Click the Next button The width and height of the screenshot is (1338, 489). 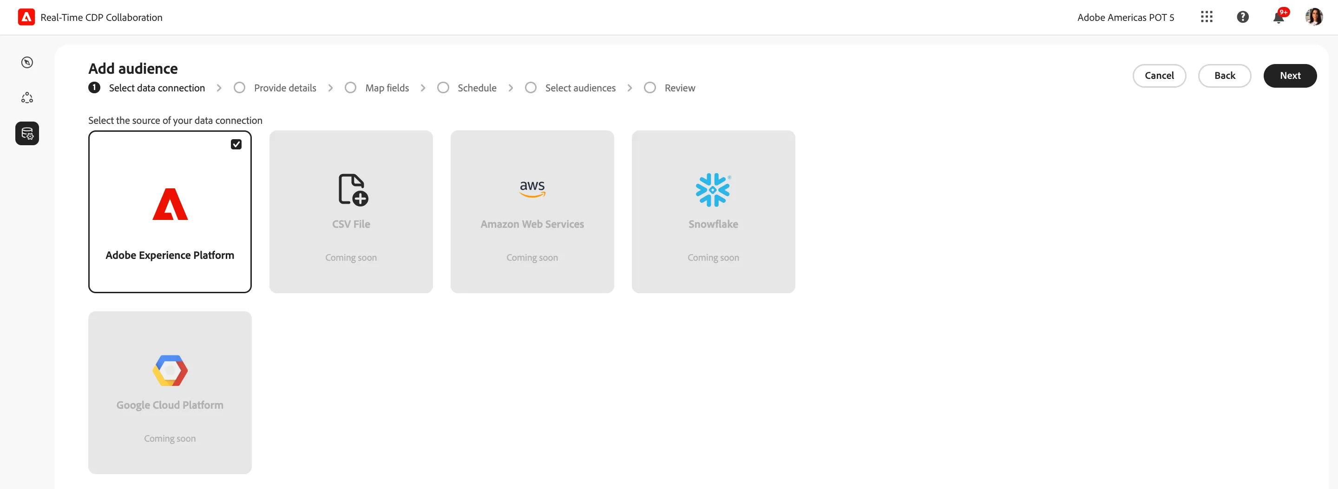point(1290,76)
